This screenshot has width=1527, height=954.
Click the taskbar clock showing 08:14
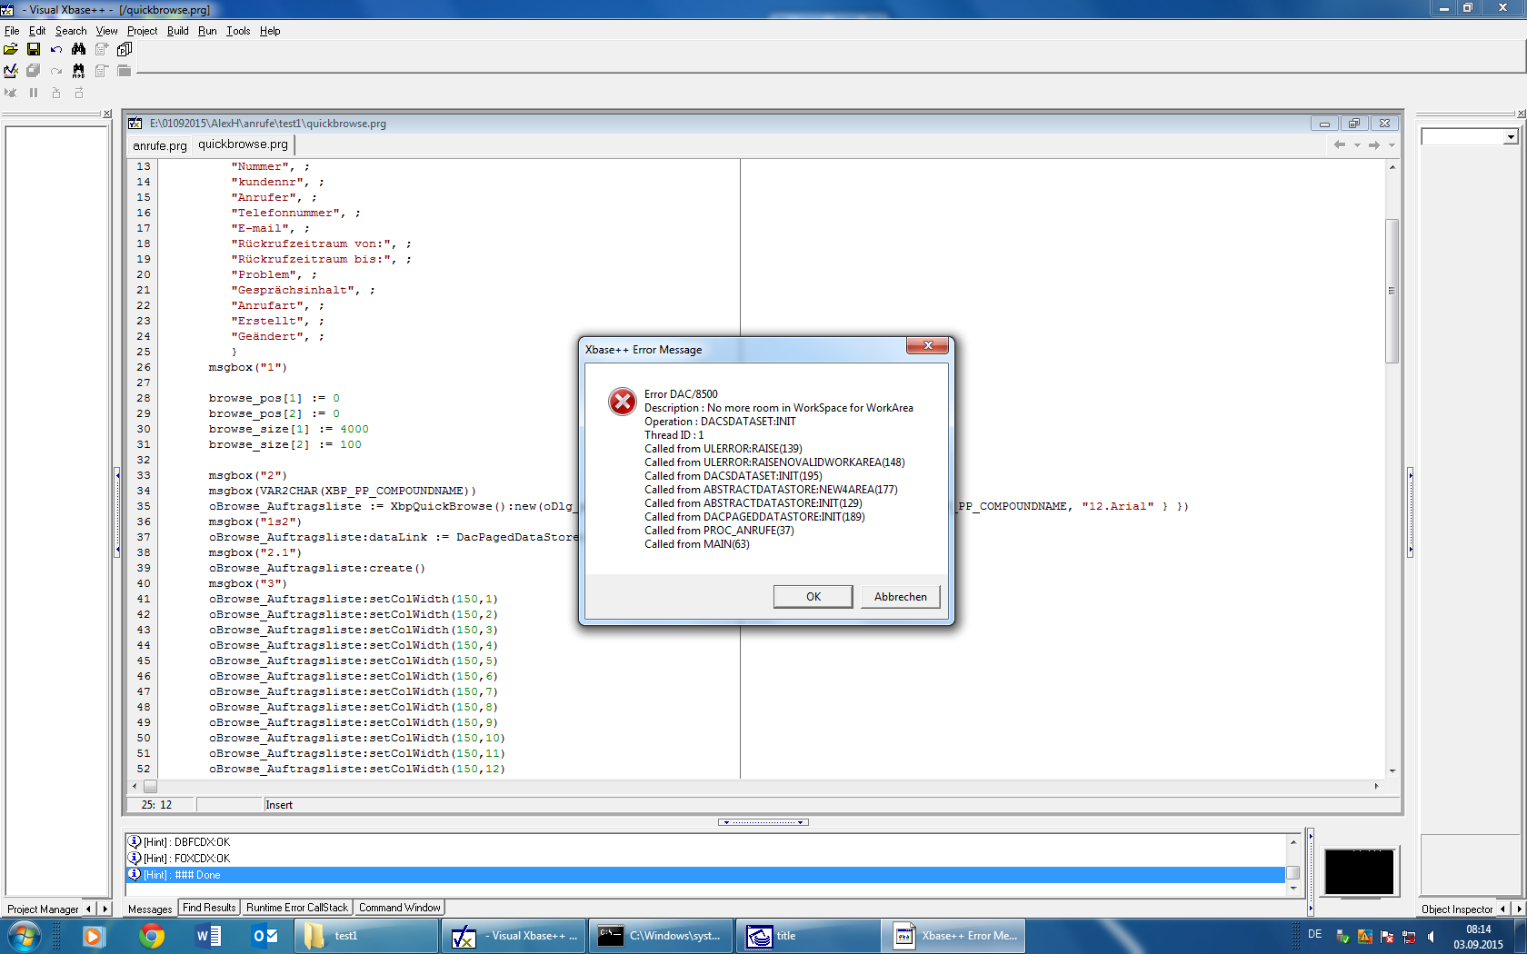point(1478,937)
